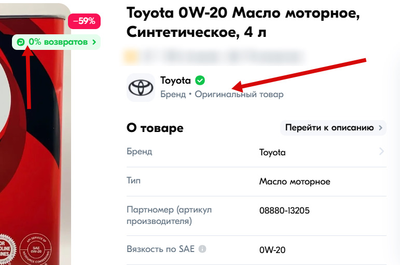Open the Toyota brand name beside the logo
Image resolution: width=400 pixels, height=265 pixels.
(176, 81)
